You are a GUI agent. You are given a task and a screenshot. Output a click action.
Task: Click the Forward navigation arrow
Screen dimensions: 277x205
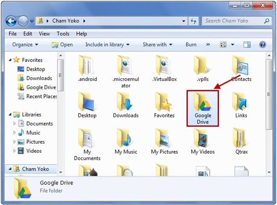[23, 21]
